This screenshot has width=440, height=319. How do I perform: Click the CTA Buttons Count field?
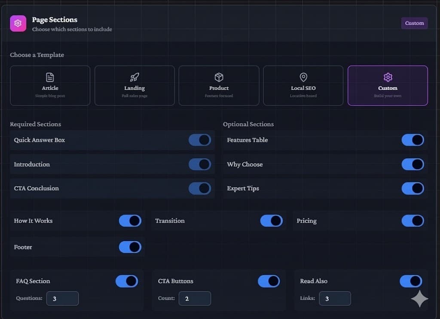point(194,298)
